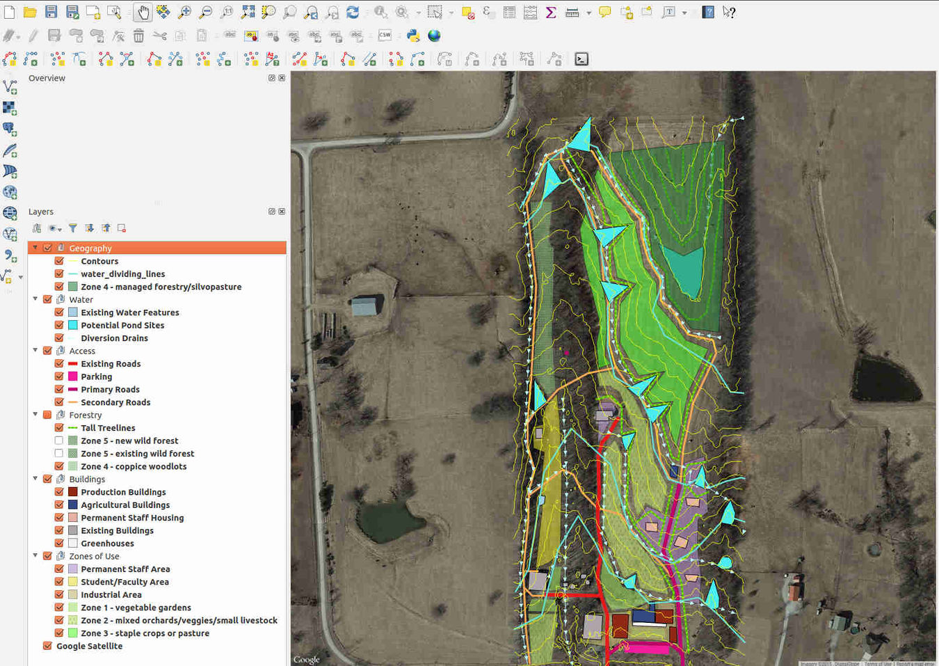
Task: Collapse the Buildings group
Action: [x=35, y=479]
